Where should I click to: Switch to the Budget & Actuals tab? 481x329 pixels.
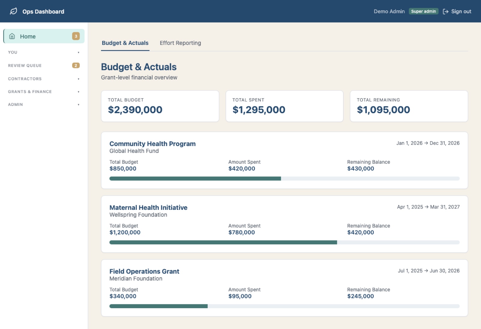pos(125,43)
